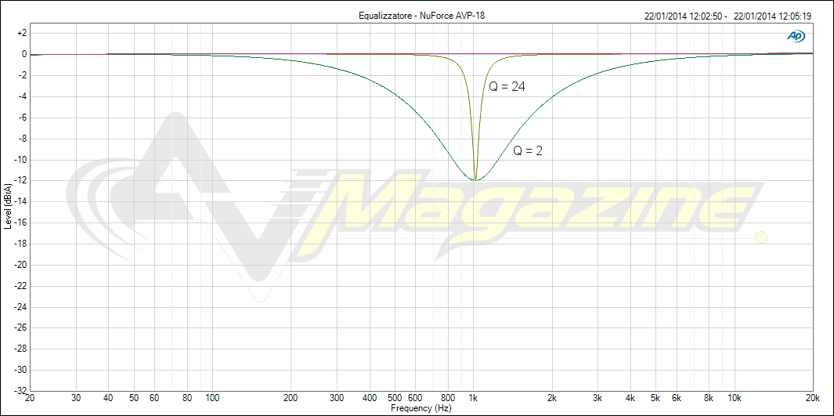The width and height of the screenshot is (834, 416).
Task: Click the 20 Hz frequency tick label
Action: (30, 397)
